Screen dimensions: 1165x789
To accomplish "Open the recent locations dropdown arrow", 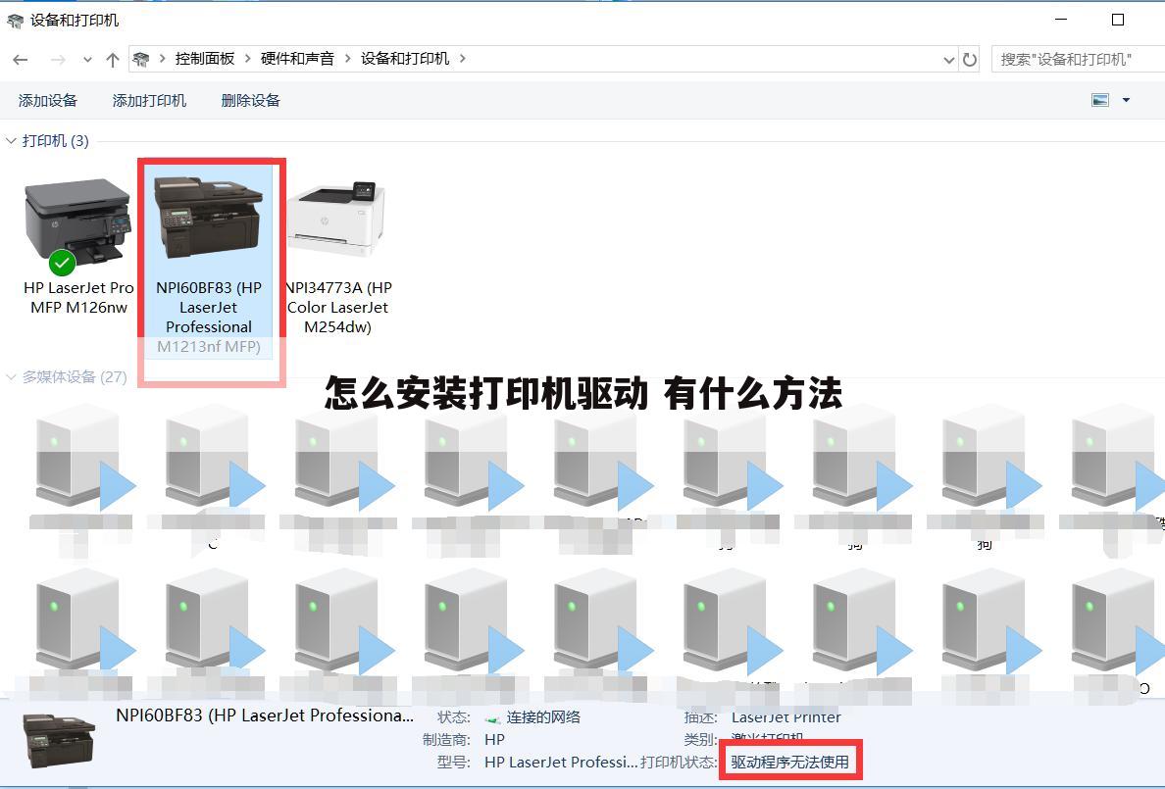I will tap(87, 60).
